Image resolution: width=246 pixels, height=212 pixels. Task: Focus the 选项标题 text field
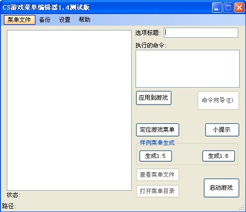point(201,33)
